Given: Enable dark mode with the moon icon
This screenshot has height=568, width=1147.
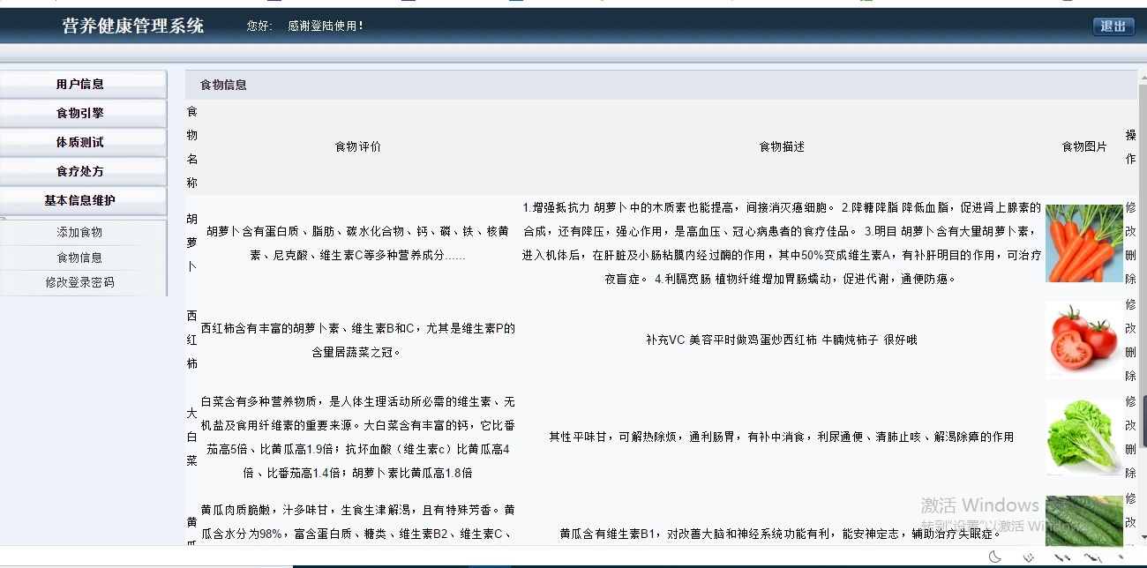Looking at the screenshot, I should 994,557.
